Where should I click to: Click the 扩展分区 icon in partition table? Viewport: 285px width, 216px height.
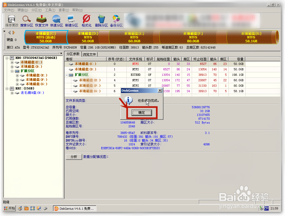[x=71, y=75]
